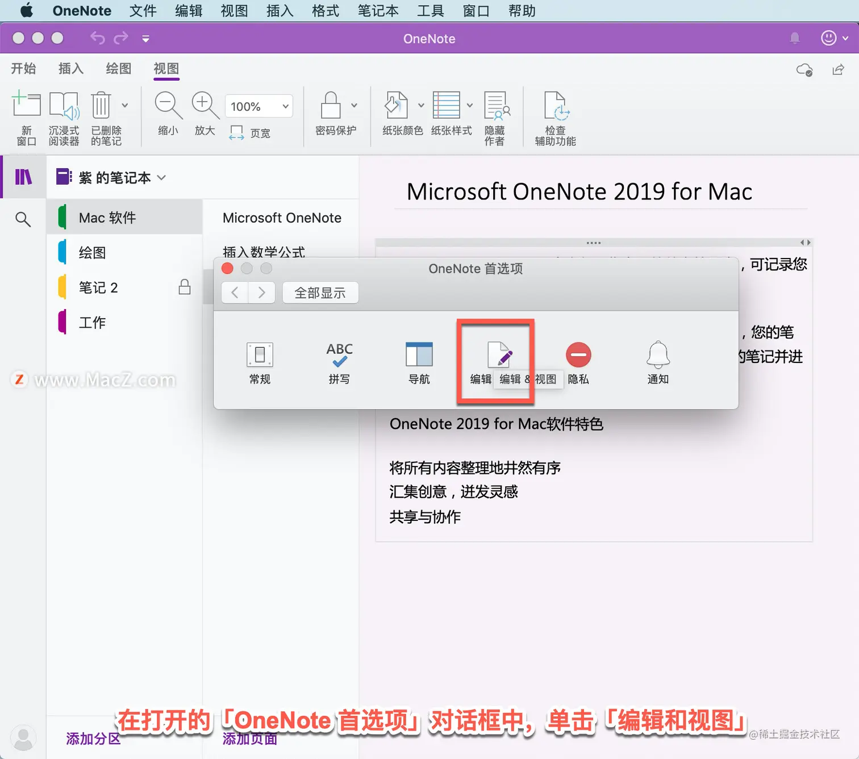
Task: Open the notifications bell in title bar
Action: (795, 38)
